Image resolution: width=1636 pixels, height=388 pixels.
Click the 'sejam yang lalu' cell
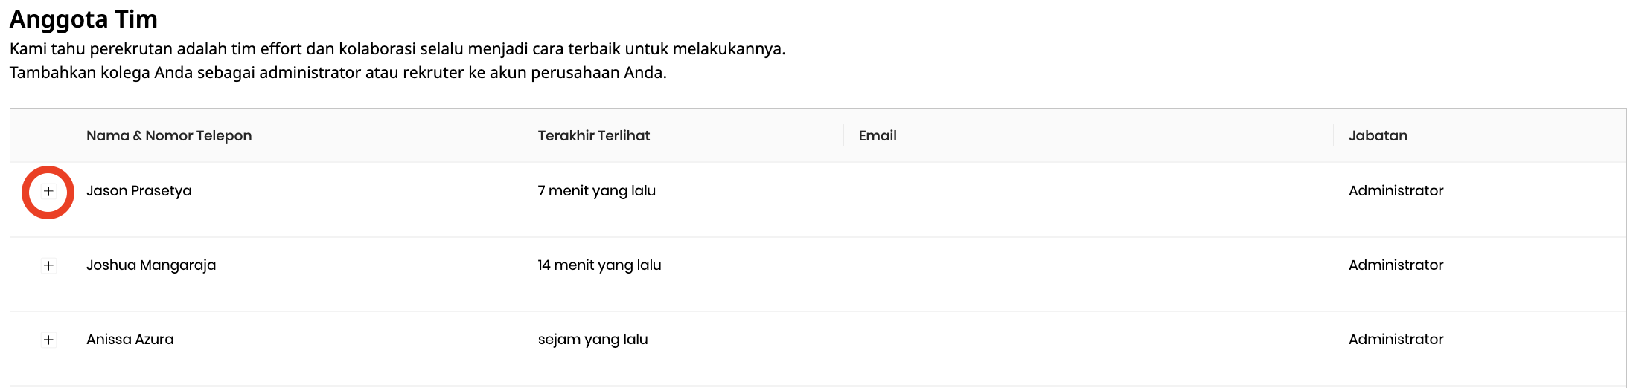tap(592, 340)
